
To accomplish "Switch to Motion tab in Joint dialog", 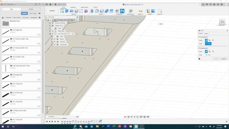I will click(x=206, y=34).
